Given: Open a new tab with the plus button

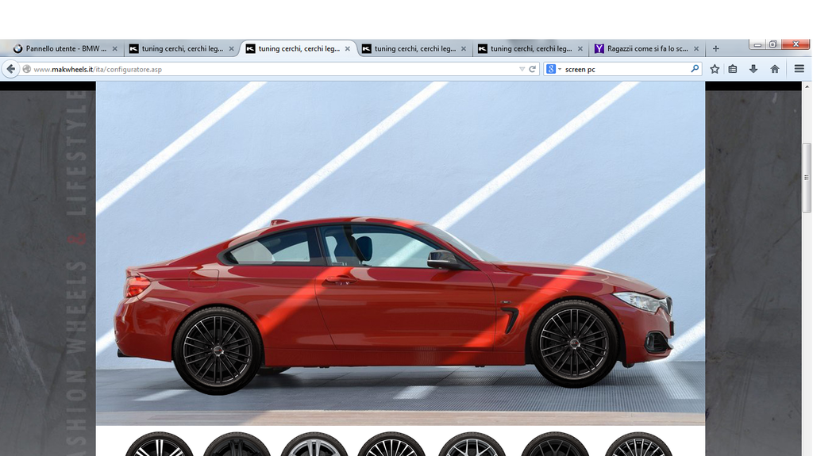Looking at the screenshot, I should click(715, 48).
